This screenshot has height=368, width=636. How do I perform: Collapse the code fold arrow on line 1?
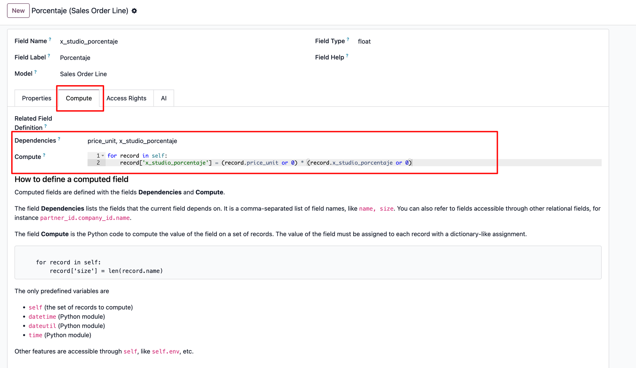[103, 156]
